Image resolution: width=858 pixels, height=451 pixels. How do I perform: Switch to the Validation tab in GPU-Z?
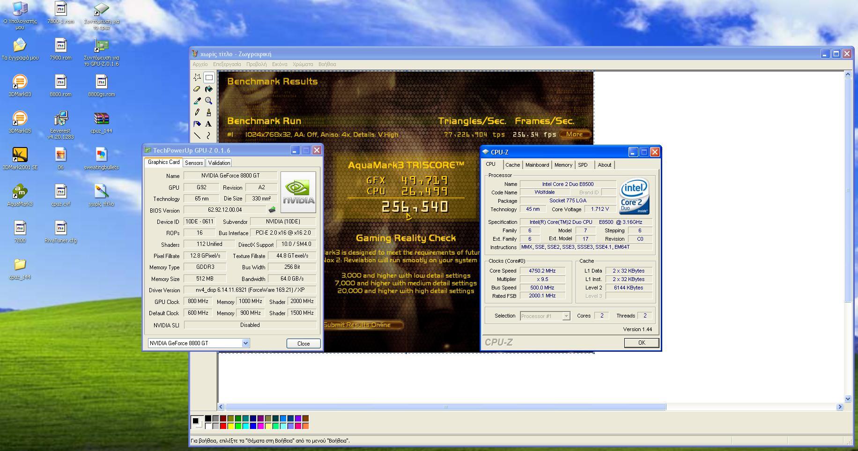pos(219,163)
